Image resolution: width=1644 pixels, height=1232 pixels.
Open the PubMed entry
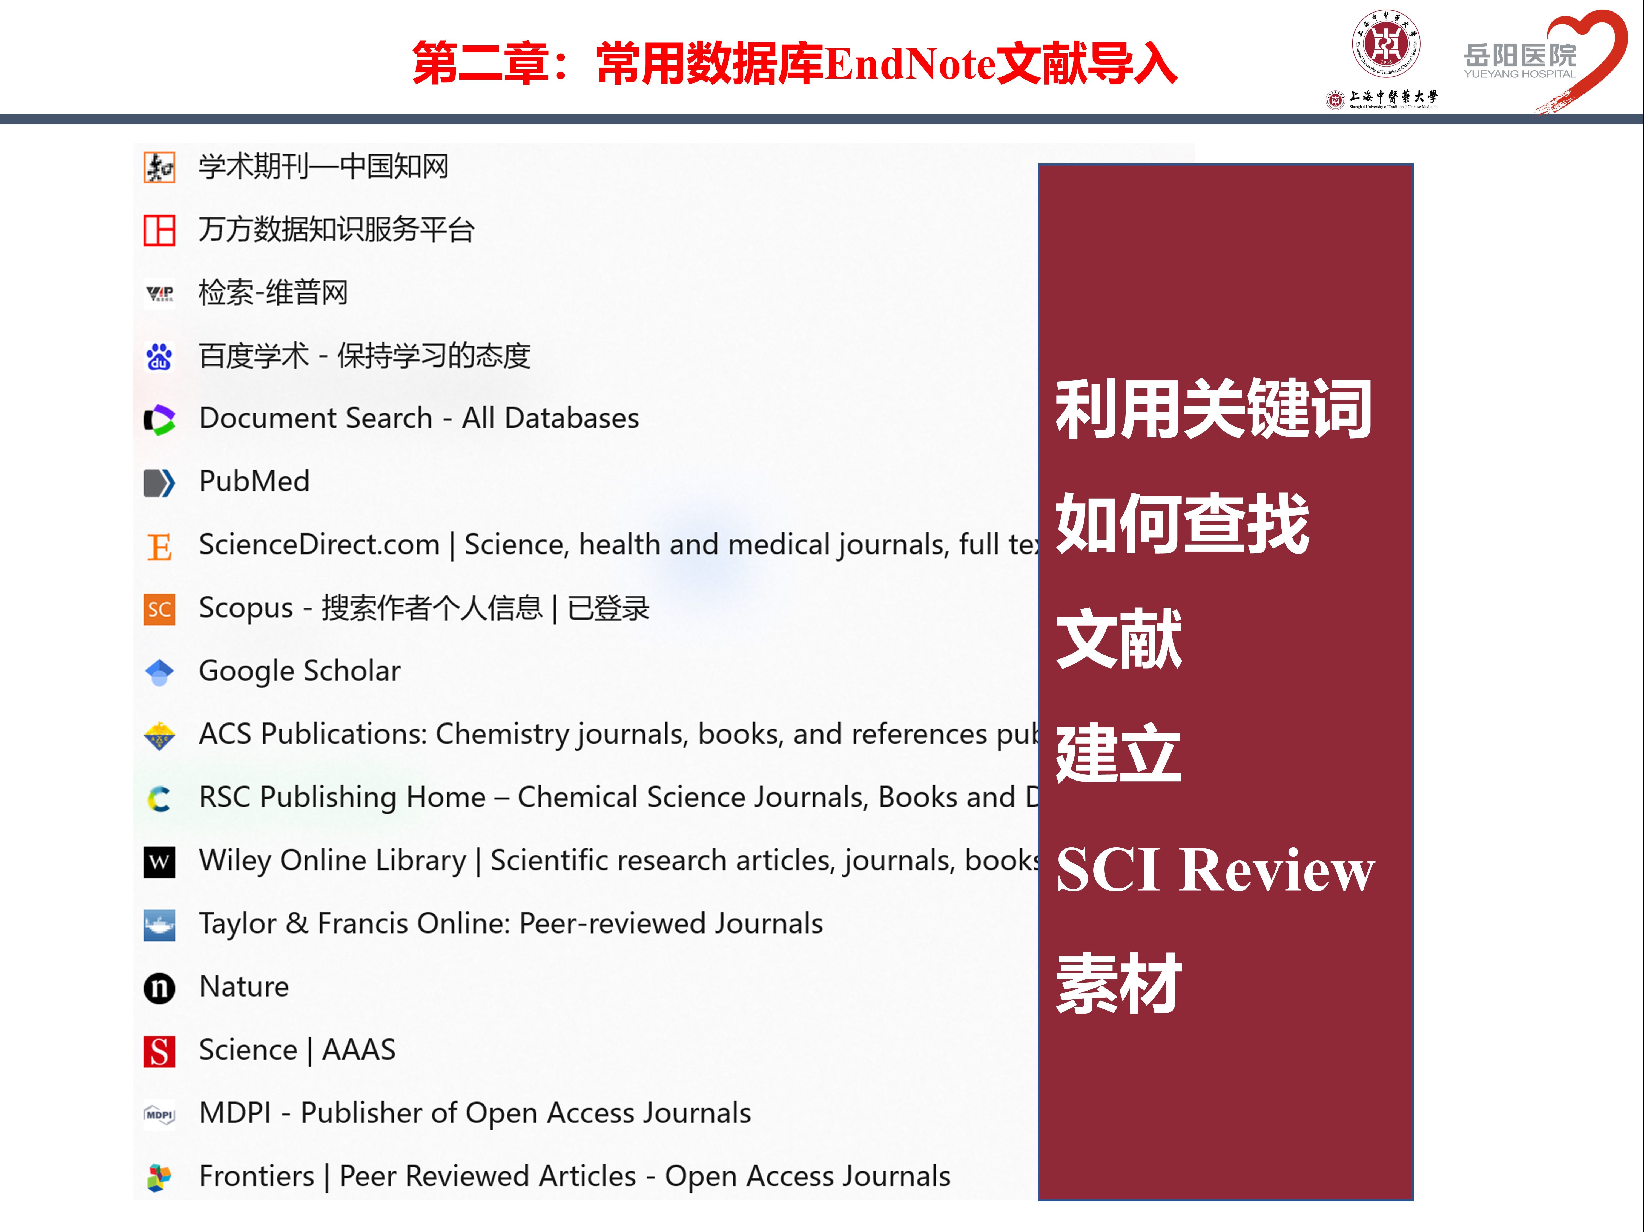click(x=254, y=482)
